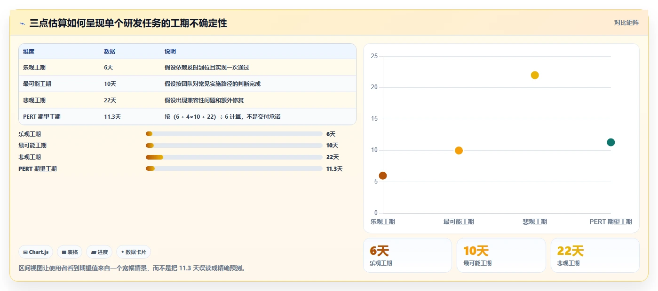Click the 乐观工期 table row cell
658x291 pixels.
(34, 68)
